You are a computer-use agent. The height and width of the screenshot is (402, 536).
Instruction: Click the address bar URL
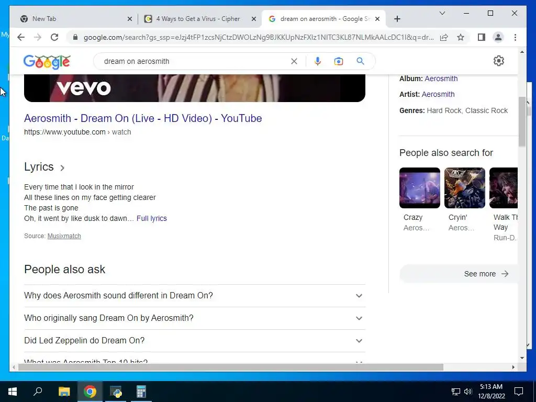click(x=259, y=37)
